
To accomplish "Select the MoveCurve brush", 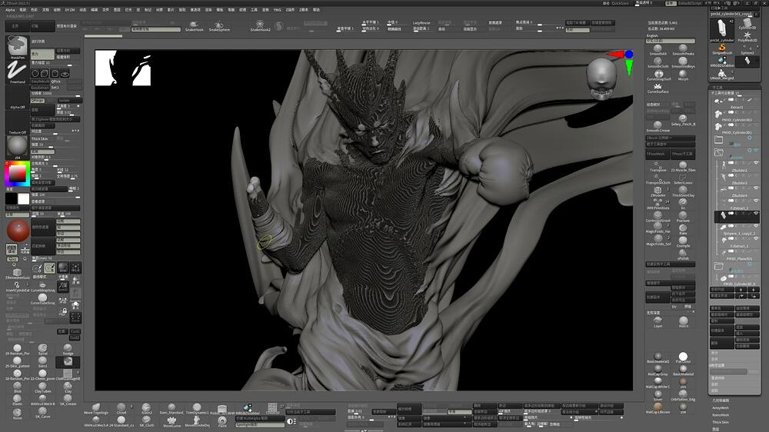I will pyautogui.click(x=171, y=422).
